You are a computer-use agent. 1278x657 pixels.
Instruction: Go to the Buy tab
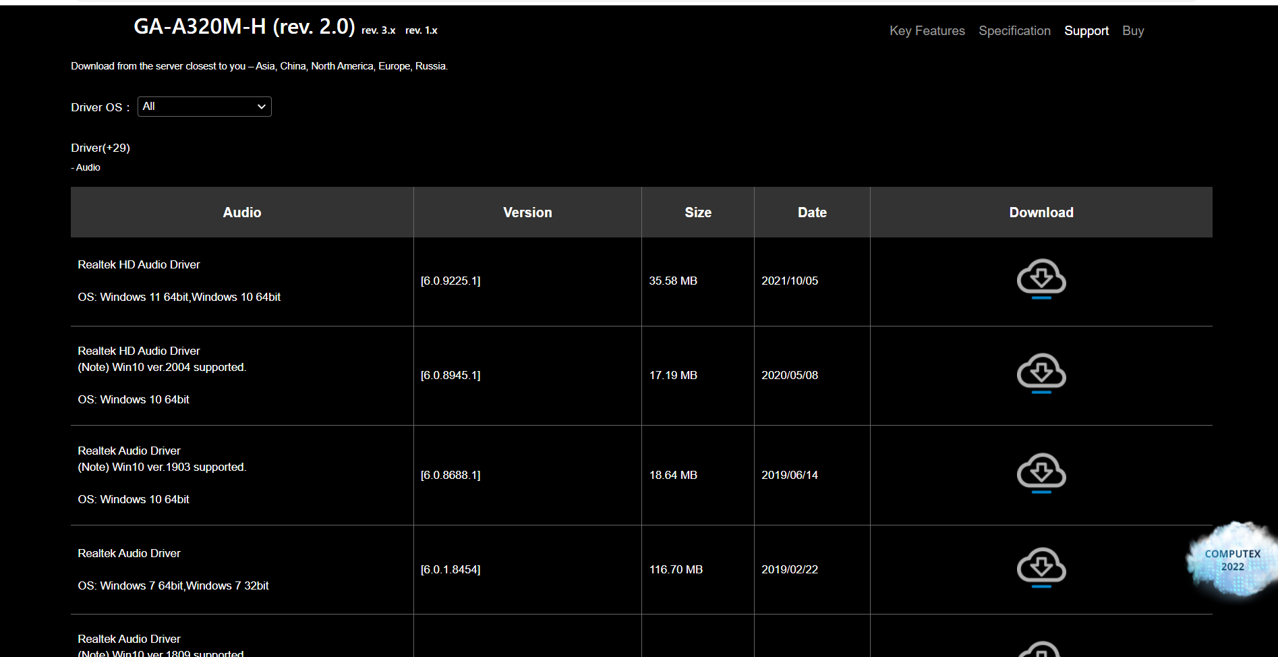[x=1133, y=31]
